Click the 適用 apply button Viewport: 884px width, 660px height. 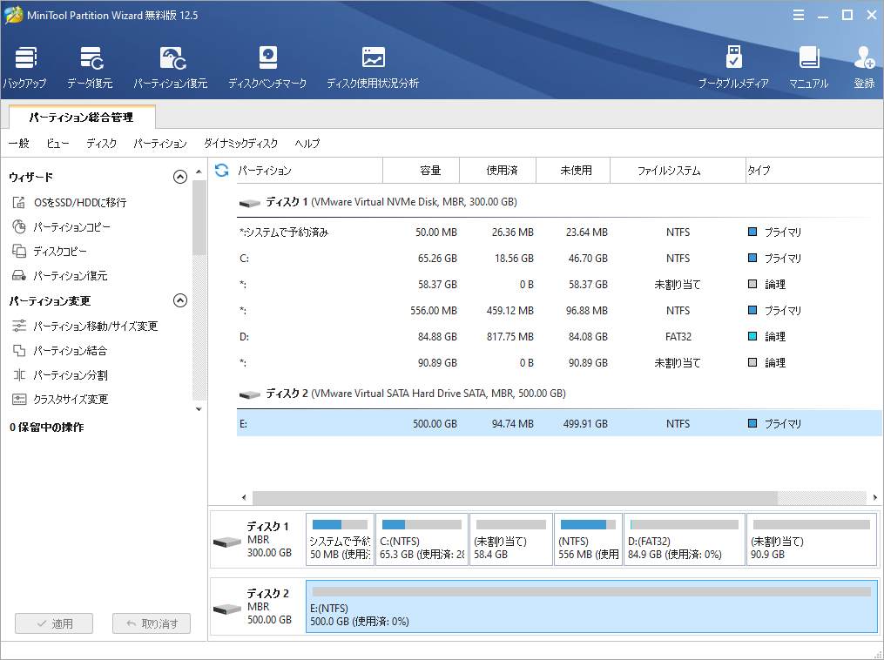coord(53,623)
